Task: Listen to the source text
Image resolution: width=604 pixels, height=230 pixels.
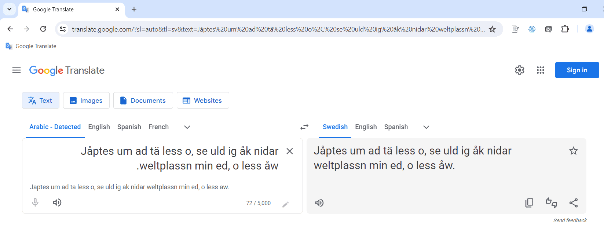Action: coord(57,202)
